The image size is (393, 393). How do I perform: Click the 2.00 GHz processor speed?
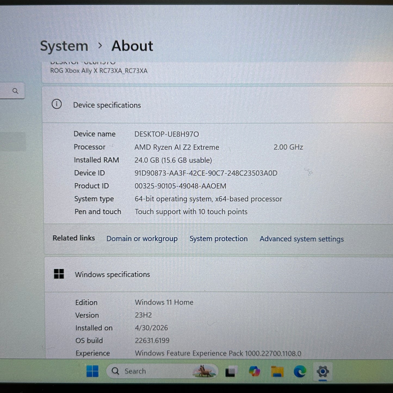[x=288, y=147]
